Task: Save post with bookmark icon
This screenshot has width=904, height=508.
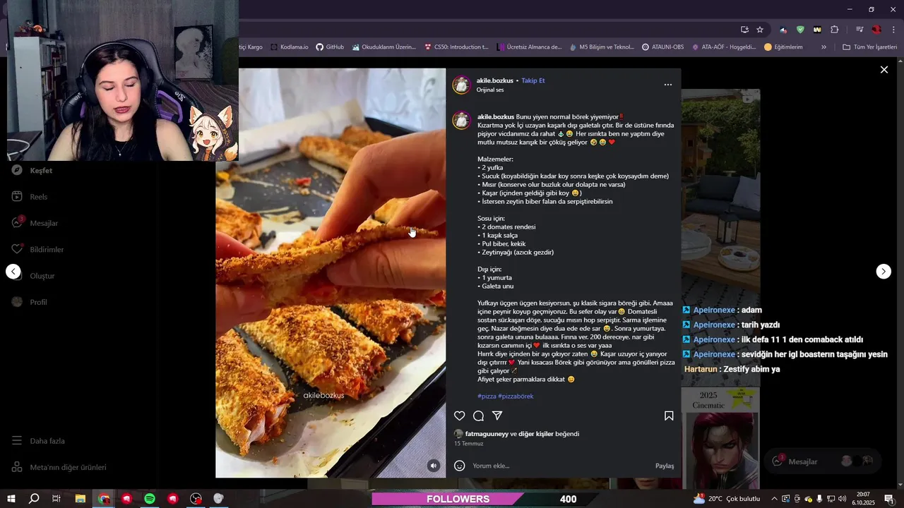Action: [669, 416]
